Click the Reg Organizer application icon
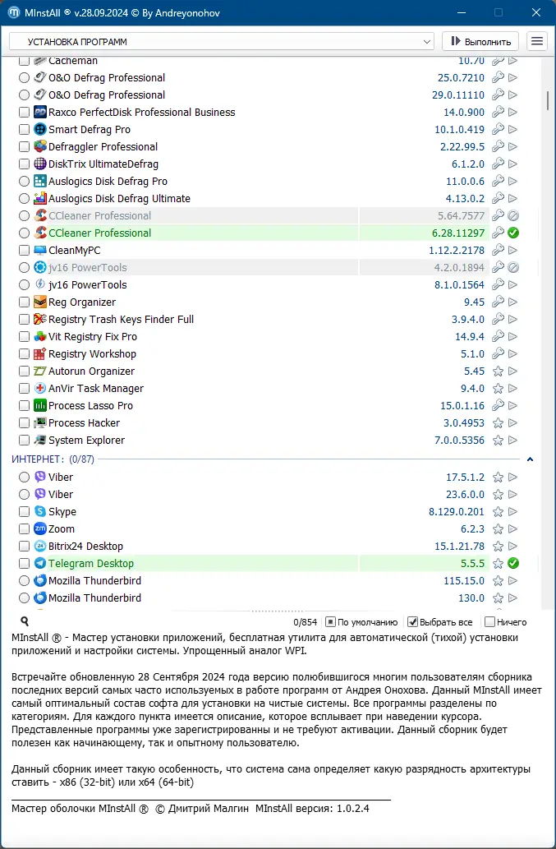 [x=40, y=302]
